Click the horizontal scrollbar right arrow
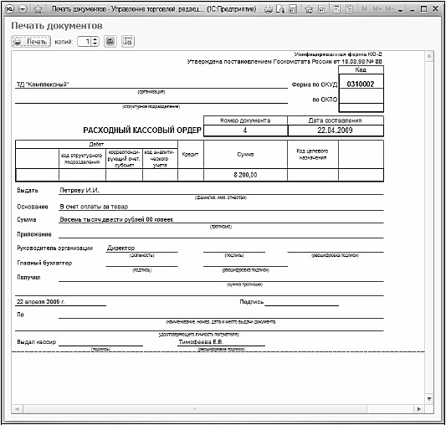Viewport: 446px width, 425px height. [x=419, y=409]
